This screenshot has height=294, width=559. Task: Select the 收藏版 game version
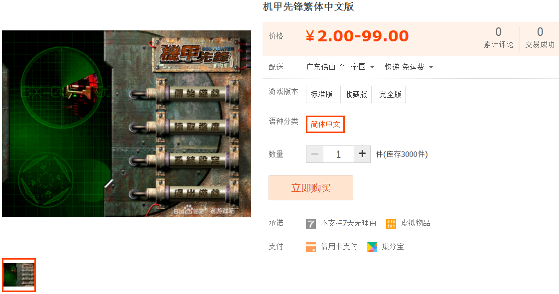pyautogui.click(x=356, y=95)
